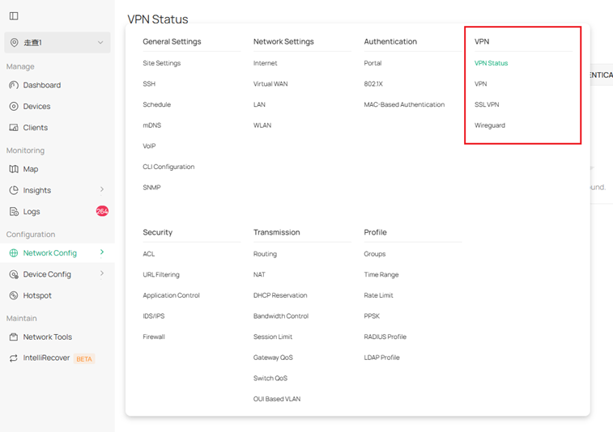This screenshot has height=432, width=613.
Task: Open Switch QoS
Action: [270, 379]
